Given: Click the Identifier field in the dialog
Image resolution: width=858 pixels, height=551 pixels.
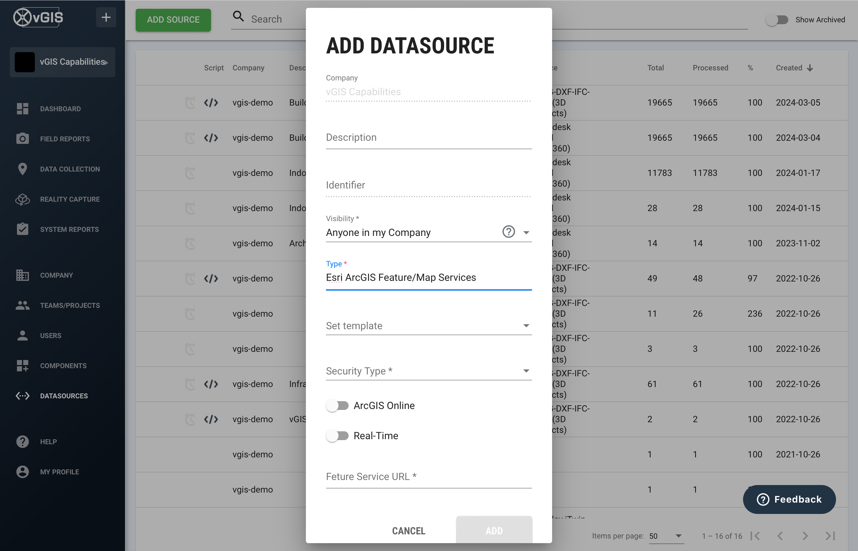Looking at the screenshot, I should click(x=428, y=185).
